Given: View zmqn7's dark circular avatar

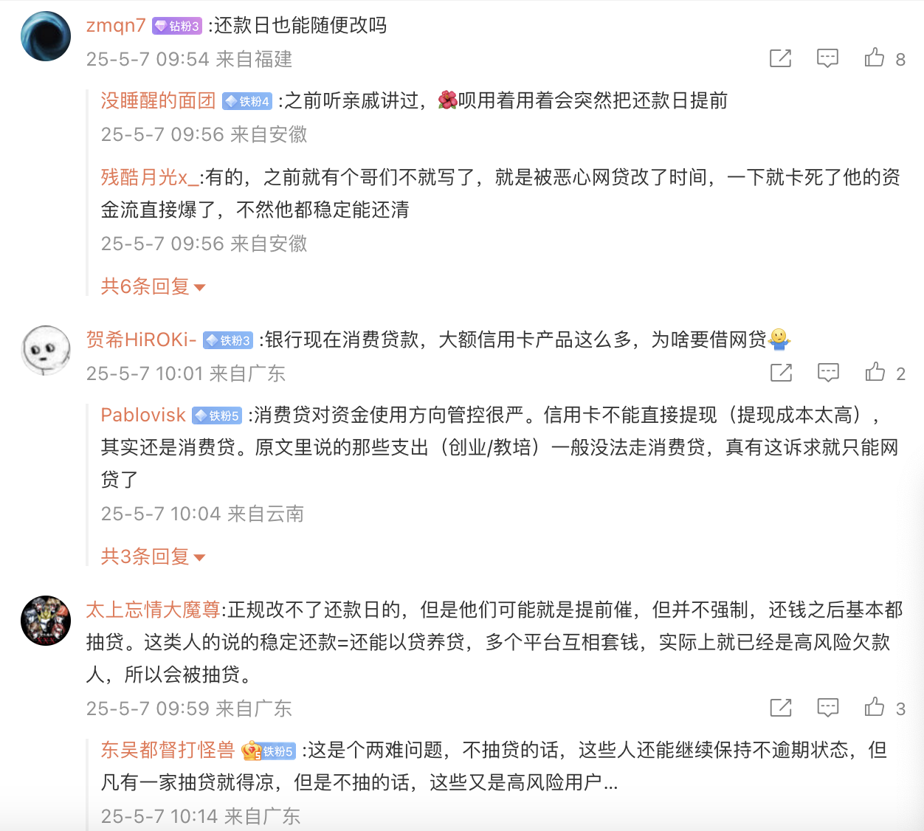Looking at the screenshot, I should coord(46,36).
